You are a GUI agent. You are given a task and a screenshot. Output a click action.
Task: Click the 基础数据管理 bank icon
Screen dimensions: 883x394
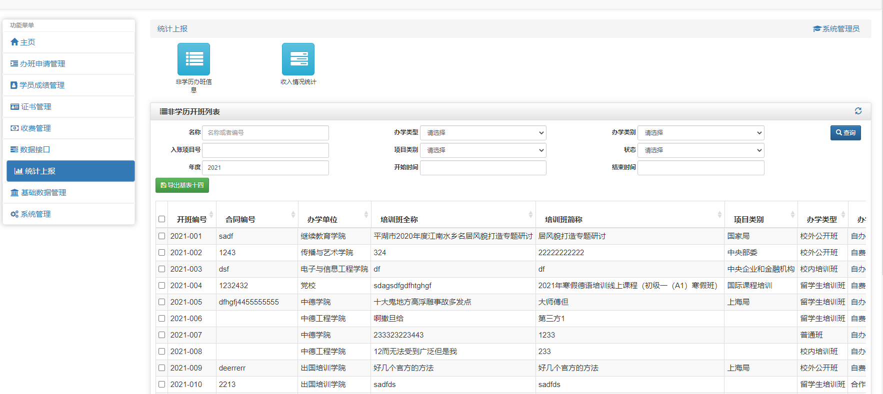tap(14, 193)
